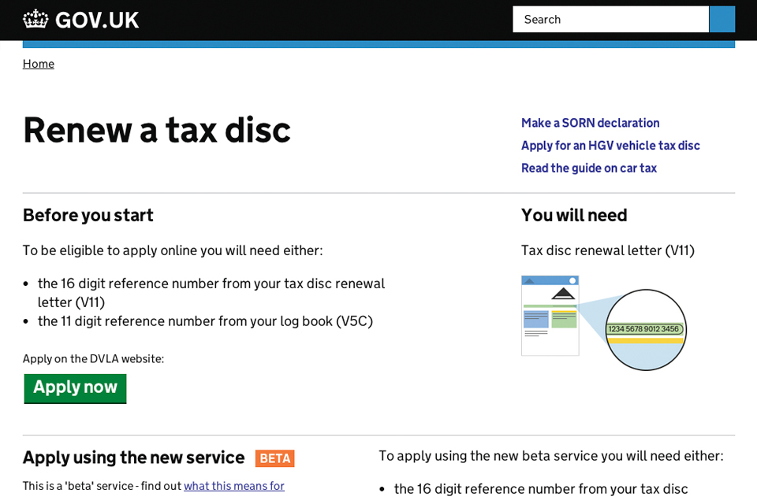The width and height of the screenshot is (757, 504).
Task: Go to the Home breadcrumb link
Action: [x=39, y=64]
